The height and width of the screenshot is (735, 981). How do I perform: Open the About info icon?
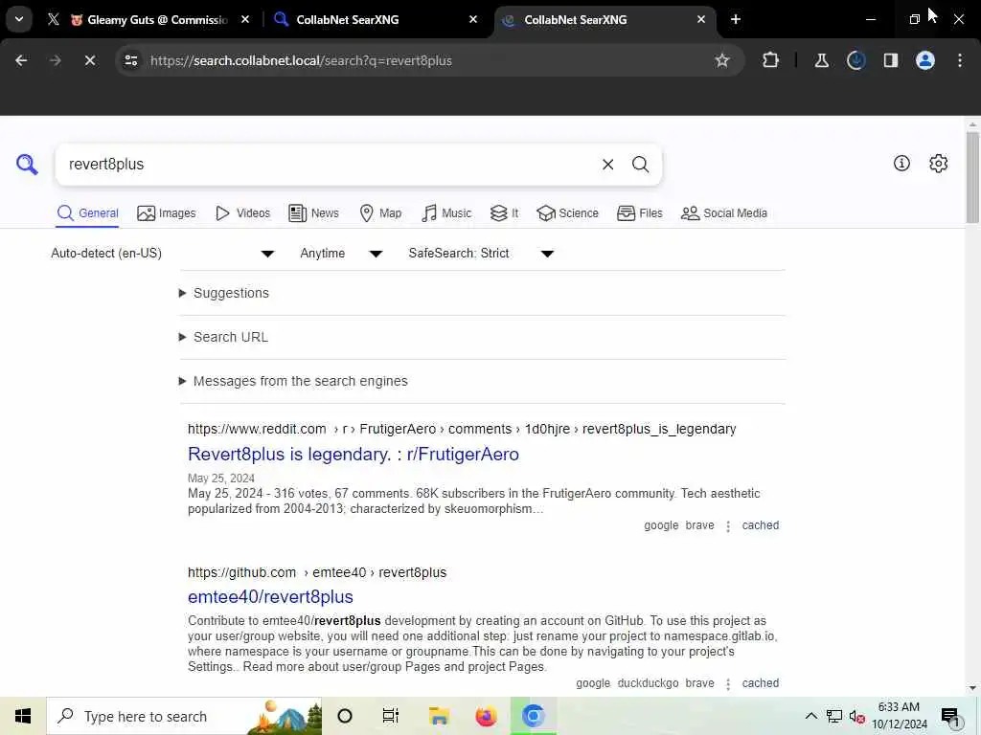901,163
